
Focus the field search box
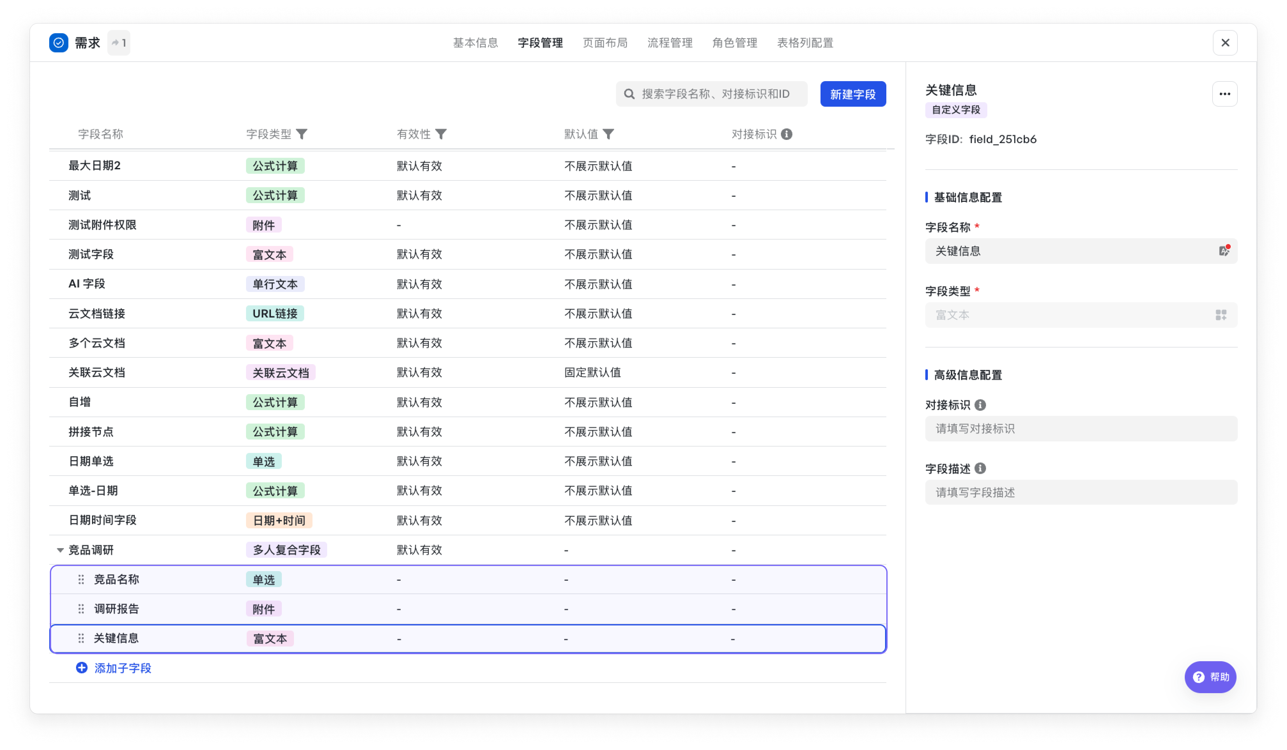pos(712,94)
